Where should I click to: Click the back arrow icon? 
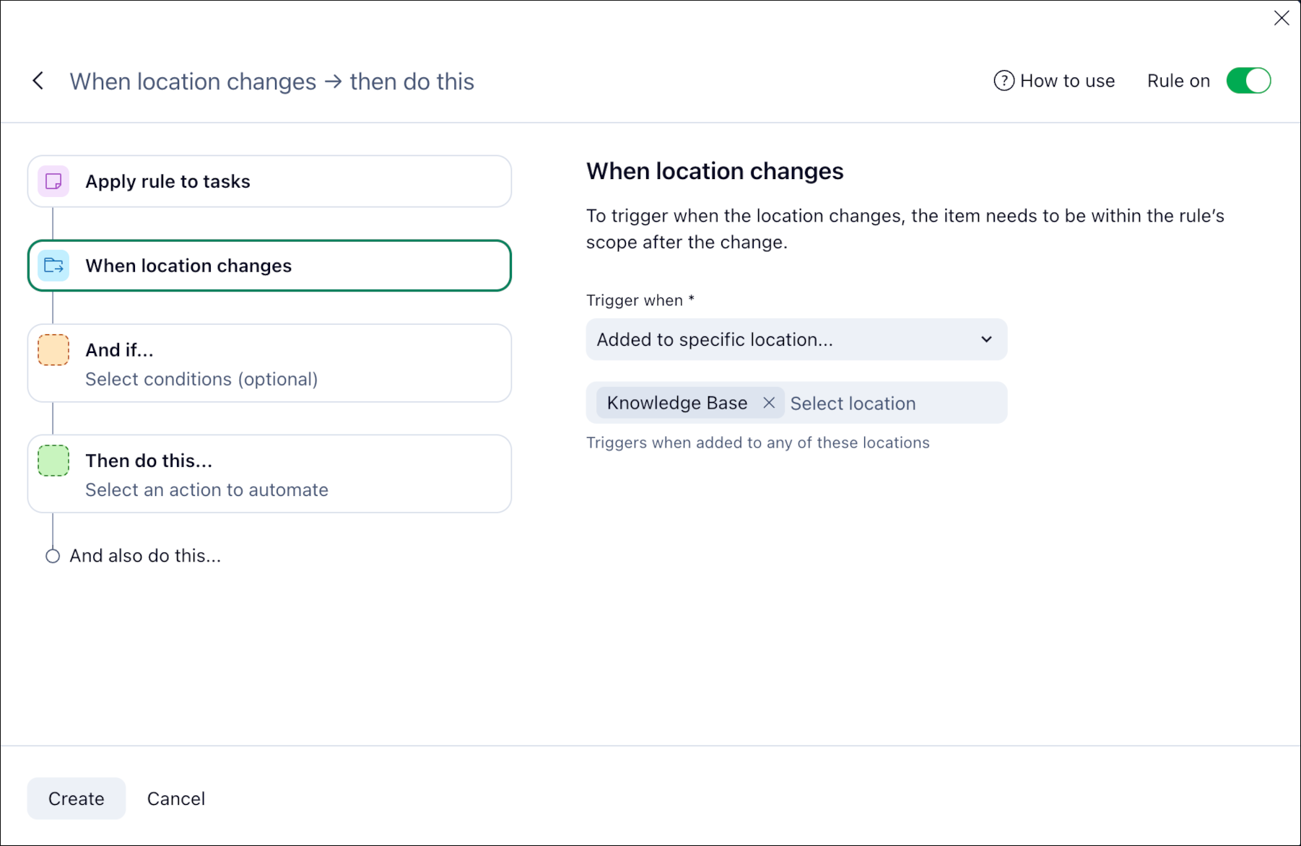click(38, 81)
